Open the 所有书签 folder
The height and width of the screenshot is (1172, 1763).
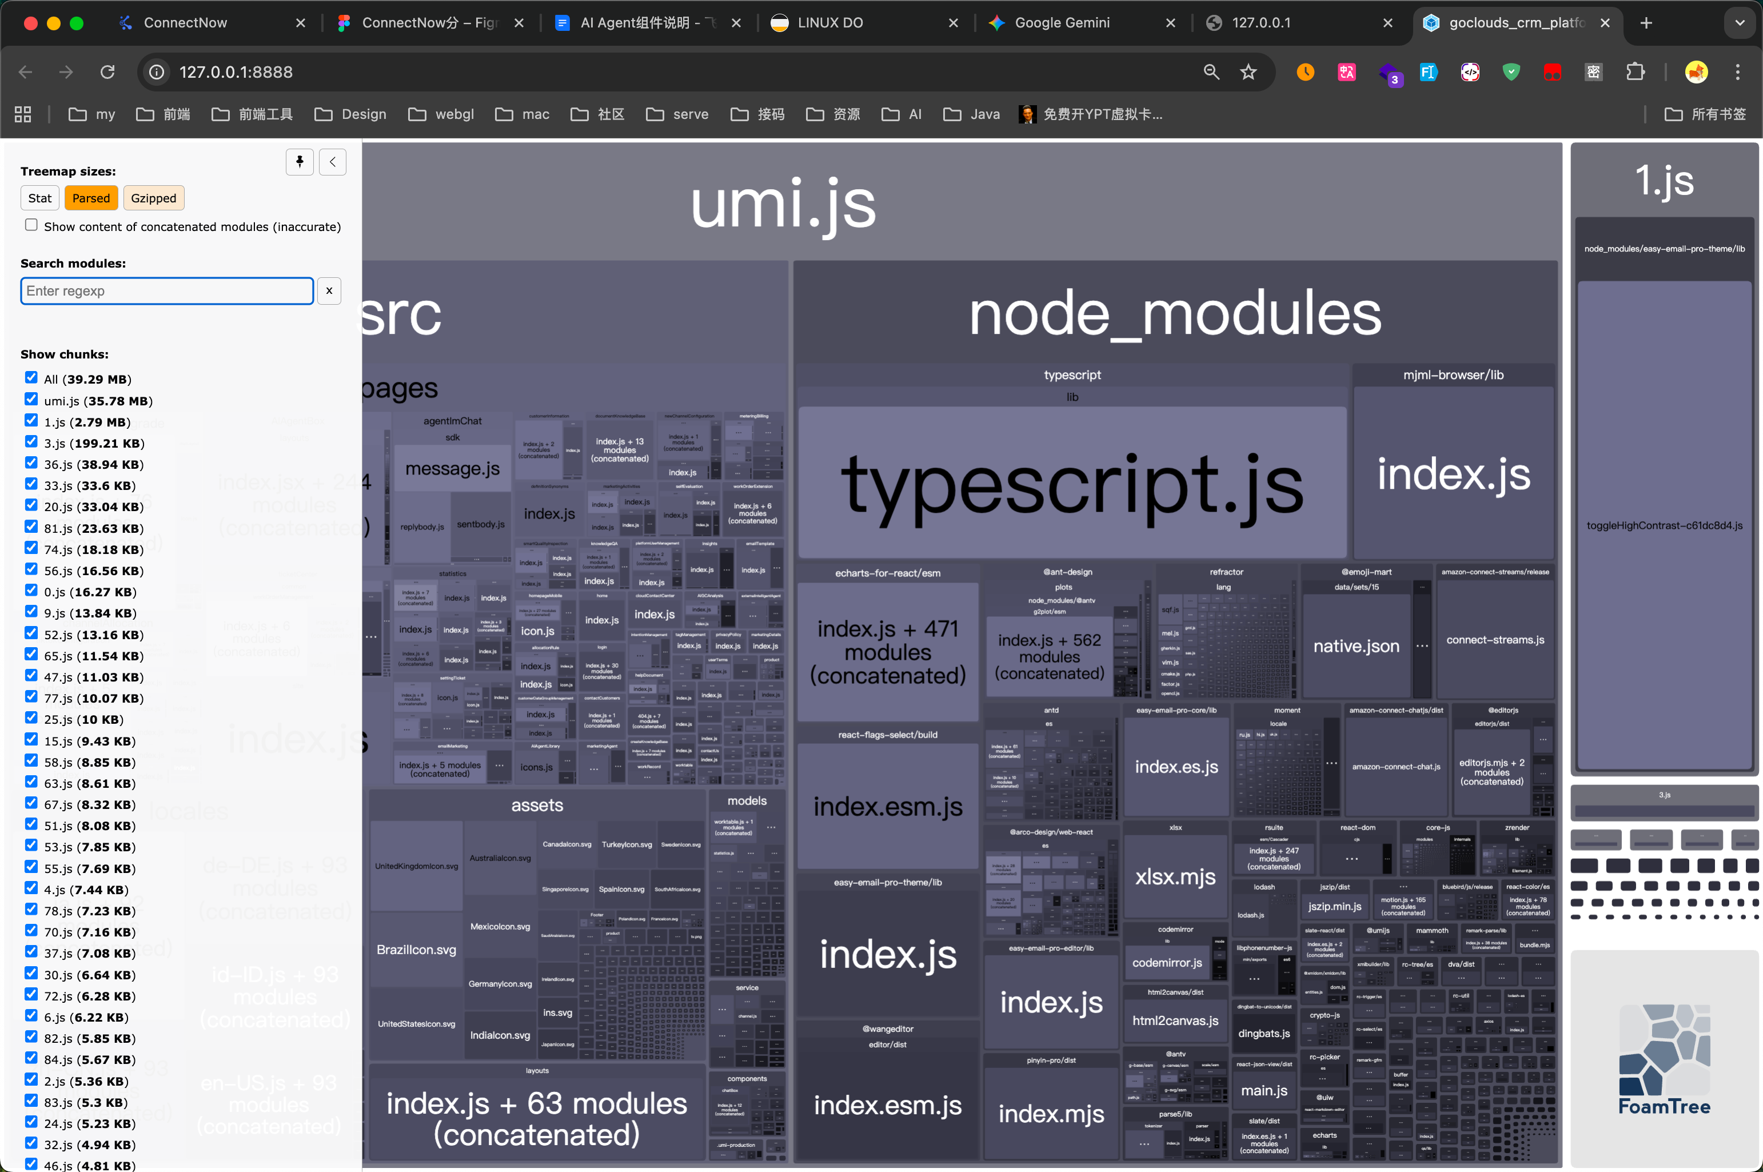coord(1705,114)
